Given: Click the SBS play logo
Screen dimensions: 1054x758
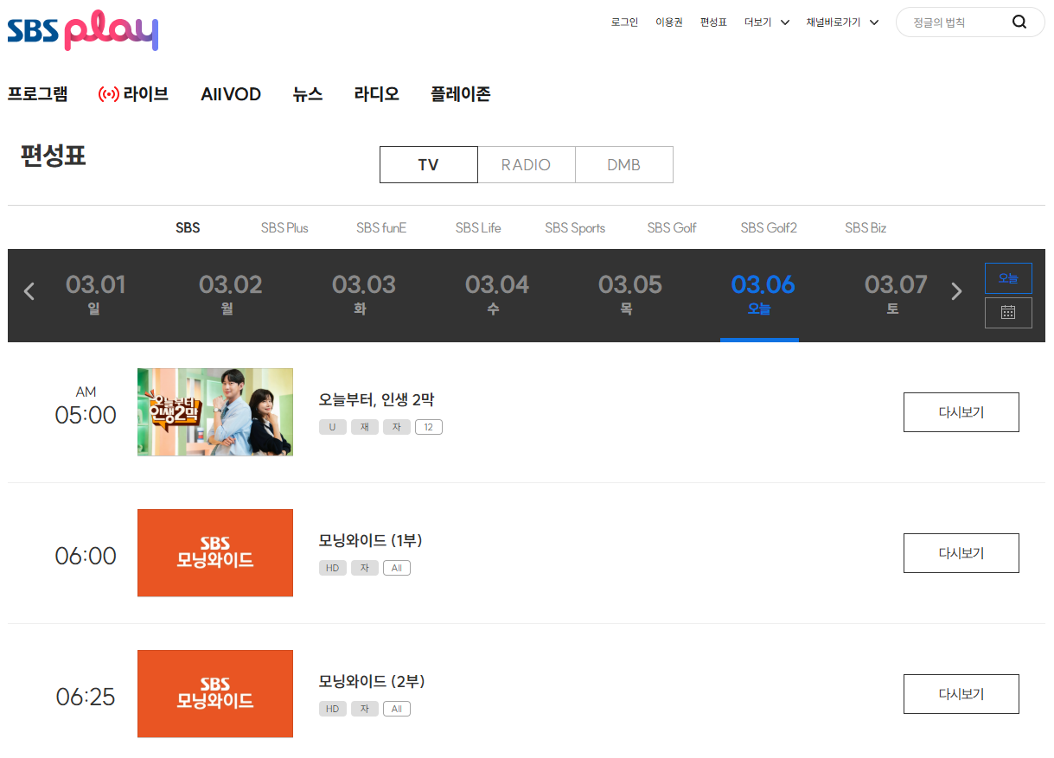Looking at the screenshot, I should tap(82, 31).
